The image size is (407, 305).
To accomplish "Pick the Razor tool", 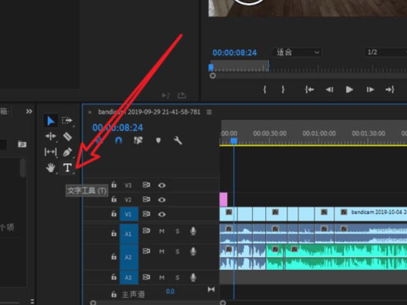I will coord(67,137).
